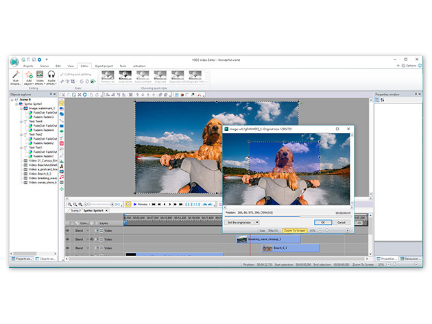Select the yellow highlighted cursor tool in side toolbar
Viewport: 432px width, 324px height.
pyautogui.click(x=62, y=103)
